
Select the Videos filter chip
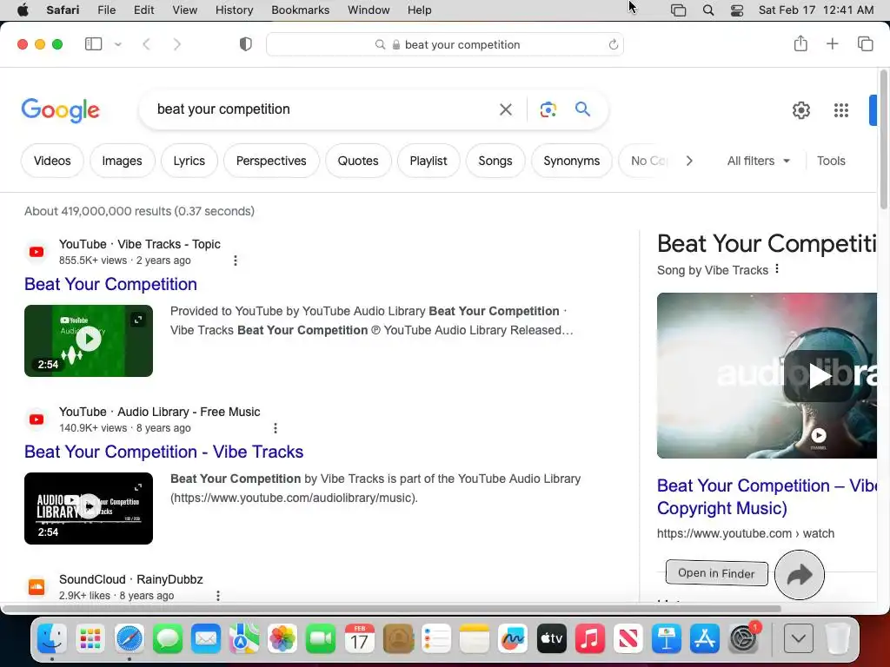coord(52,161)
